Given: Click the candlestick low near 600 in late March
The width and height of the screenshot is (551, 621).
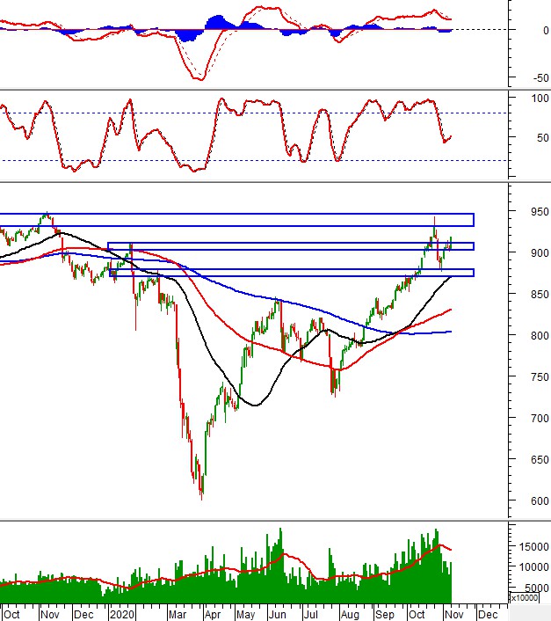Looking at the screenshot, I should click(x=201, y=497).
